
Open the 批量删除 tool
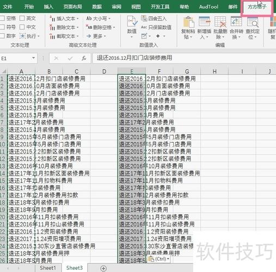(x=220, y=28)
